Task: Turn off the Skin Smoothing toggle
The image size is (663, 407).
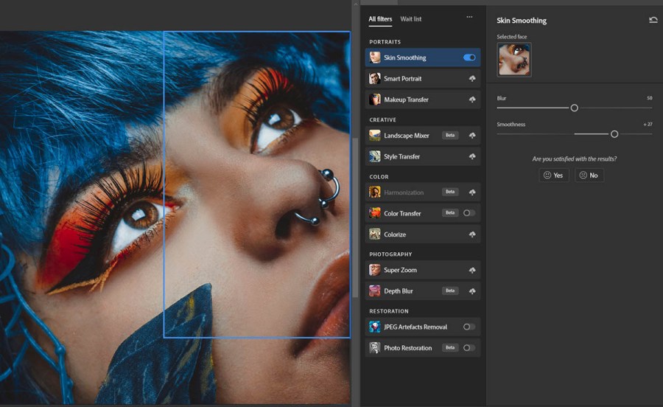Action: (x=469, y=58)
